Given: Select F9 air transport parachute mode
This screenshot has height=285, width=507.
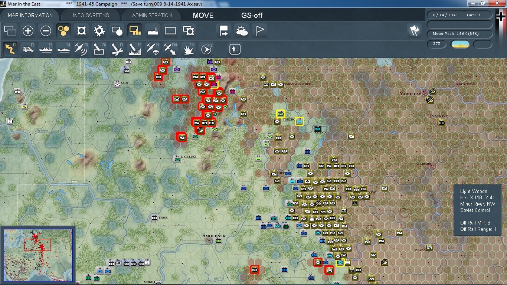Looking at the screenshot, I should pyautogui.click(x=153, y=49).
